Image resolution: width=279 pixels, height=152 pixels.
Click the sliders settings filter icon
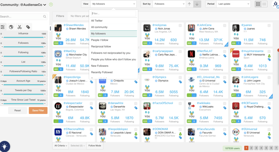pyautogui.click(x=3, y=27)
